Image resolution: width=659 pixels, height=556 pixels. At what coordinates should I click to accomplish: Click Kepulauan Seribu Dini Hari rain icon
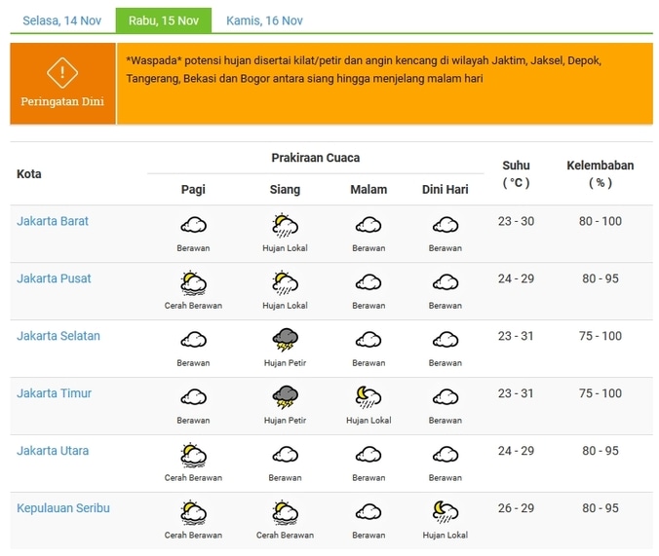point(445,512)
